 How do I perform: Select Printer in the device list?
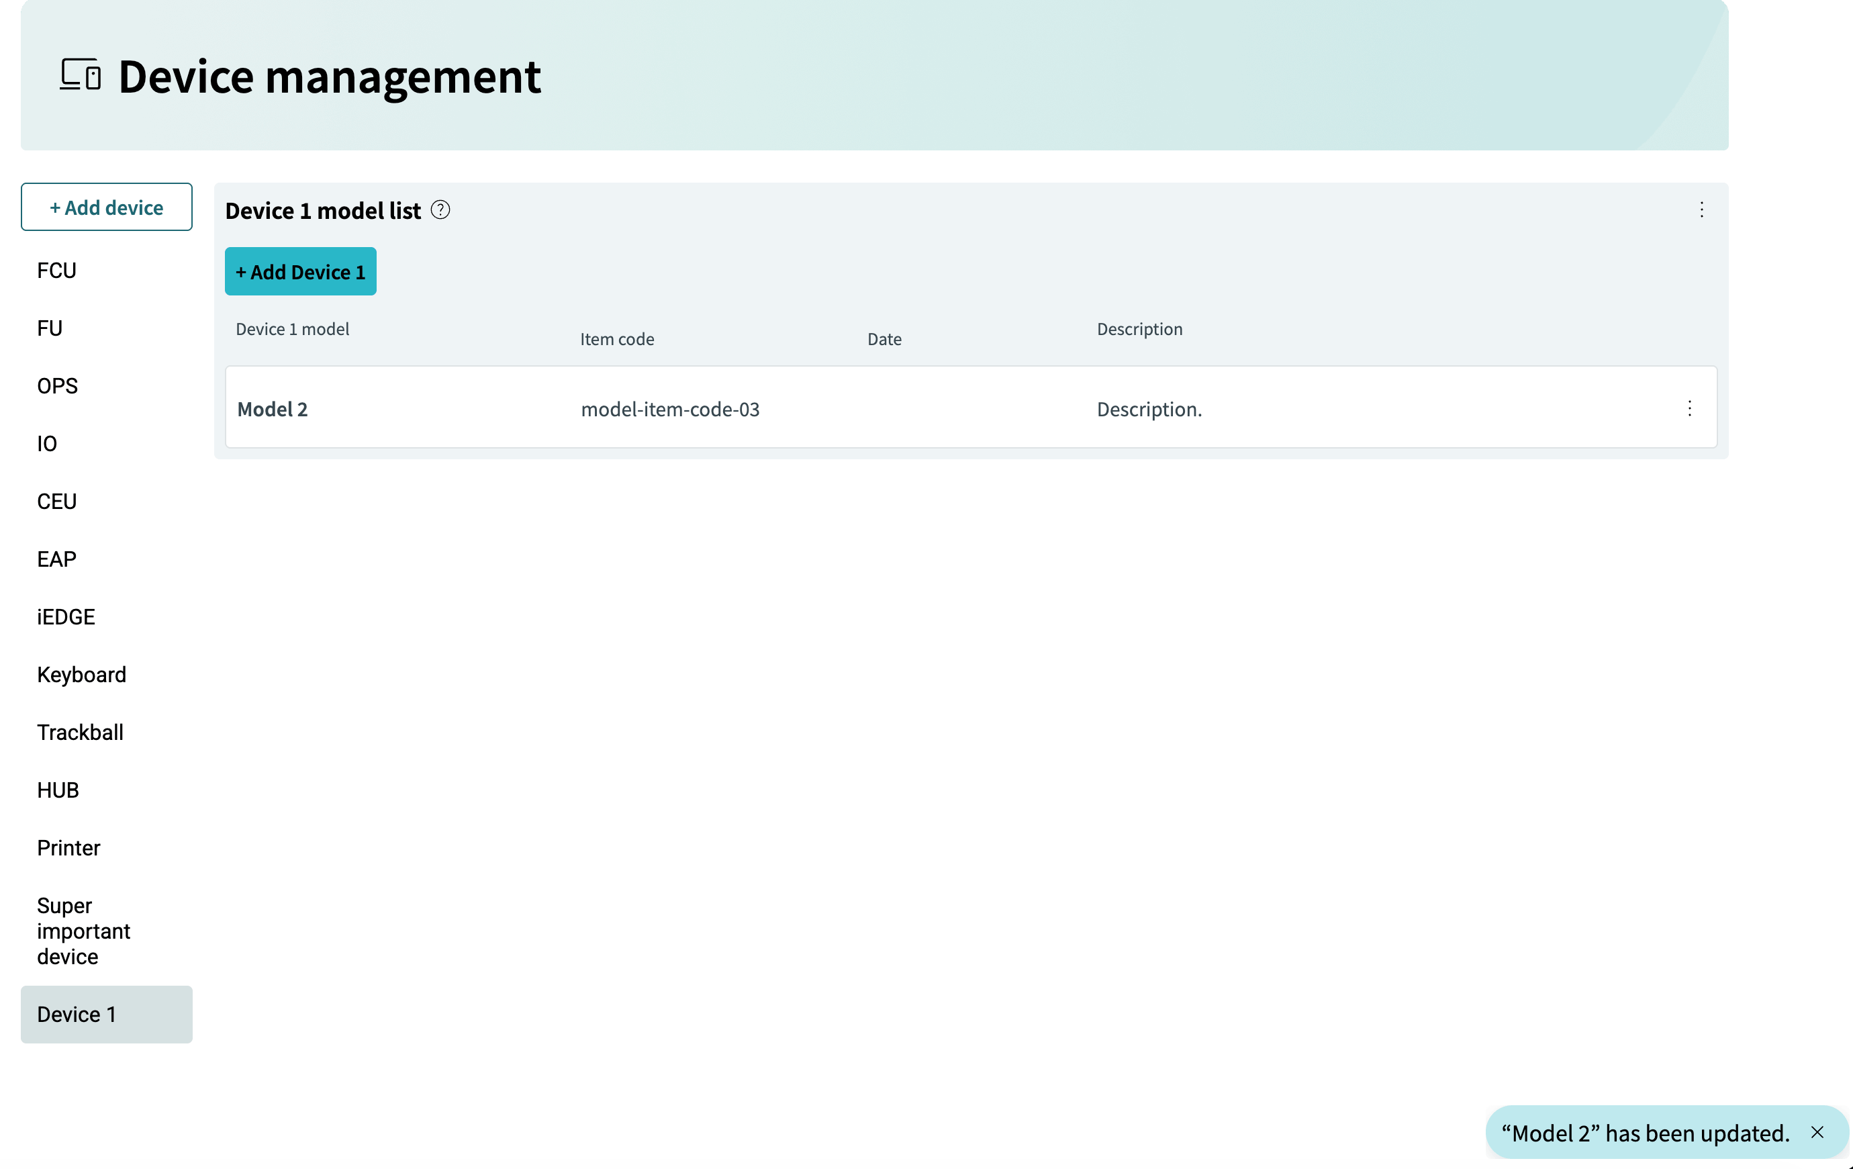point(106,847)
